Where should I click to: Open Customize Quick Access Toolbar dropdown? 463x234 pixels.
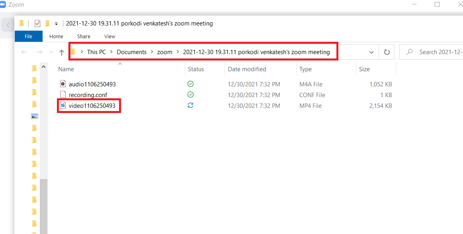(x=56, y=23)
